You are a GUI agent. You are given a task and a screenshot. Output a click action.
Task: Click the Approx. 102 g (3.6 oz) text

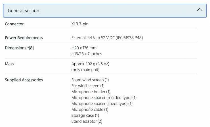(90, 64)
